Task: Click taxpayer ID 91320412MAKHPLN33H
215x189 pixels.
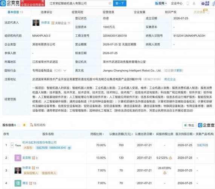Action: [189, 36]
